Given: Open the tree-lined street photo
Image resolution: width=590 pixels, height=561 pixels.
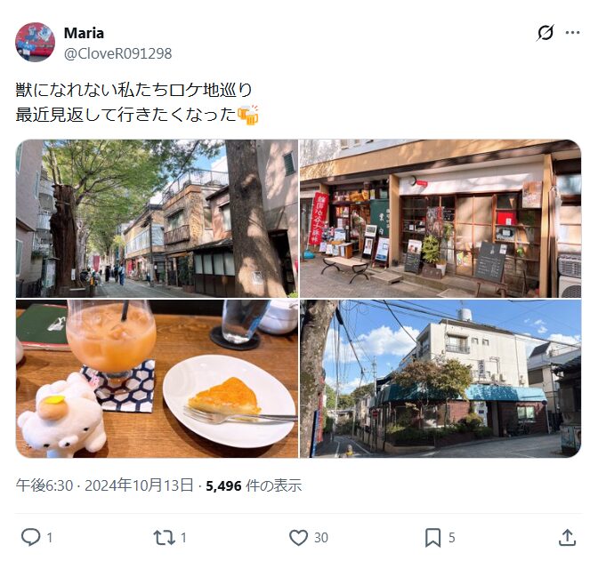Looking at the screenshot, I should pos(157,219).
